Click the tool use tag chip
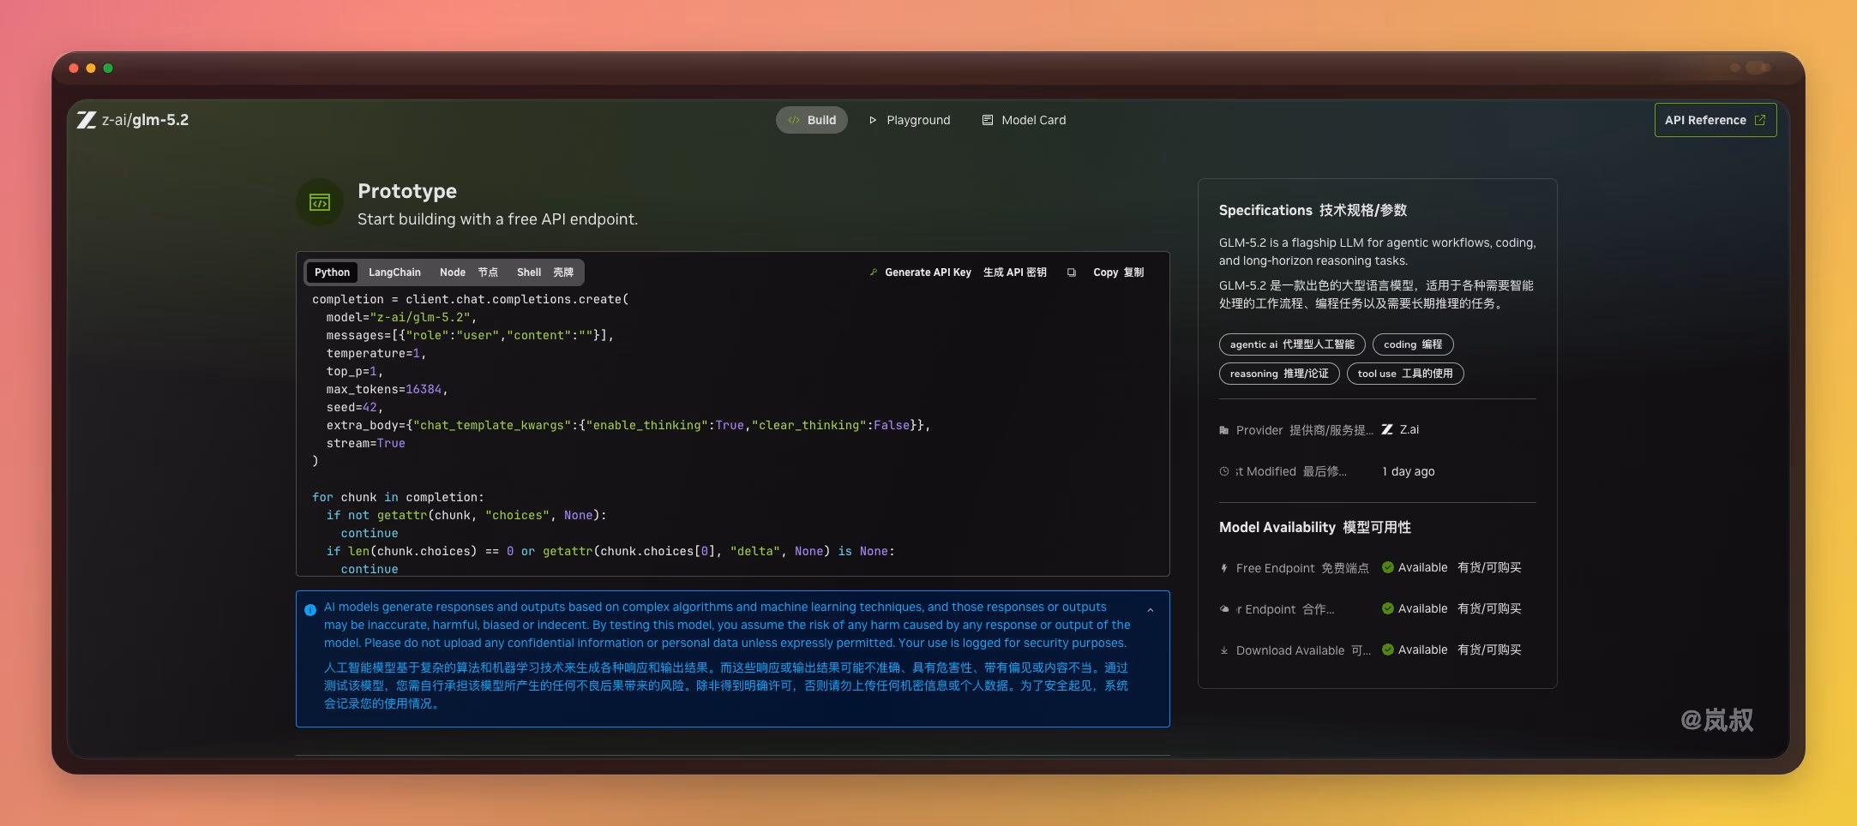The width and height of the screenshot is (1857, 826). point(1405,374)
